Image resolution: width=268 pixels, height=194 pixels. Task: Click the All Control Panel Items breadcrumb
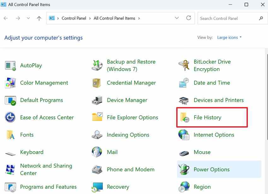click(x=114, y=18)
